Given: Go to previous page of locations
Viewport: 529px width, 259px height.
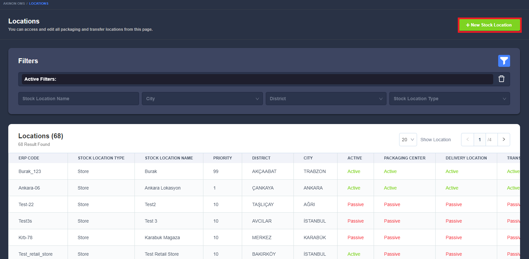Looking at the screenshot, I should tap(467, 140).
